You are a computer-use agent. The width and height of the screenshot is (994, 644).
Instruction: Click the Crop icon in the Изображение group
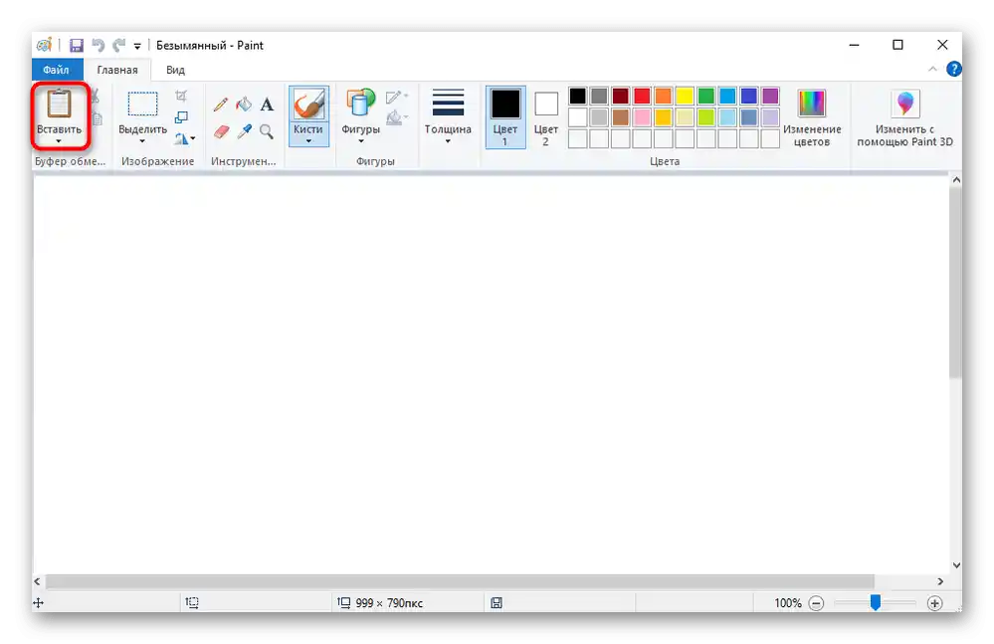pos(181,97)
